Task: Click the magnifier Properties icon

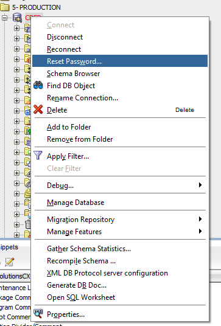Action: [38, 313]
